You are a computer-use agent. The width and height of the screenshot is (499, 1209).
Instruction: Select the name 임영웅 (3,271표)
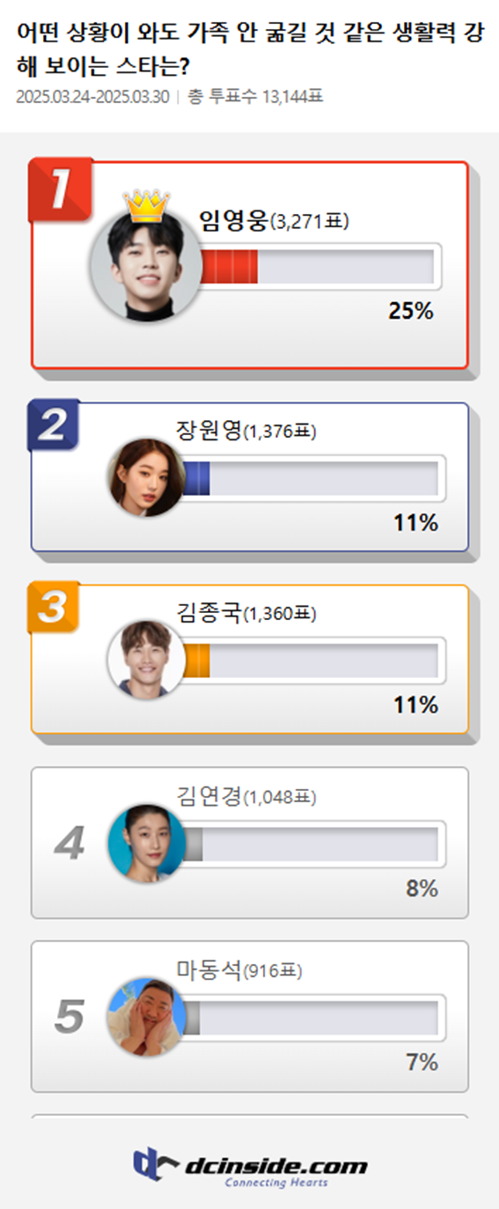(274, 221)
